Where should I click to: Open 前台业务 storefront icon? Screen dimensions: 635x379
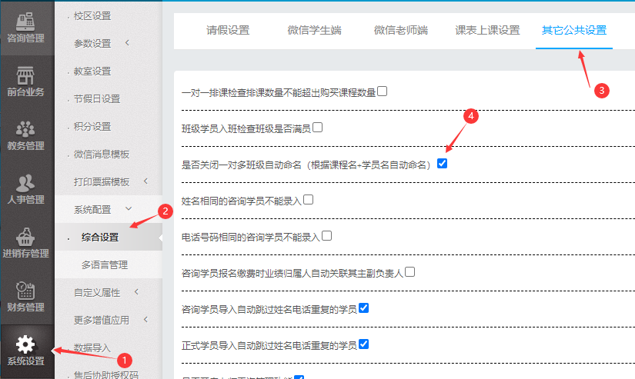[25, 75]
